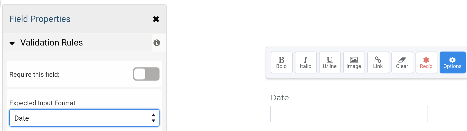
Task: Click the Field Properties panel title
Action: pyautogui.click(x=40, y=19)
